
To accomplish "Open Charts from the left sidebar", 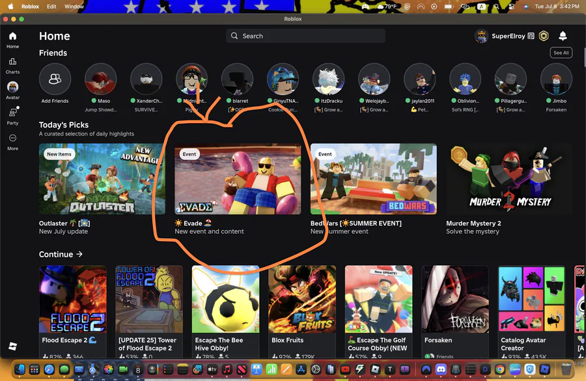I will pyautogui.click(x=13, y=65).
